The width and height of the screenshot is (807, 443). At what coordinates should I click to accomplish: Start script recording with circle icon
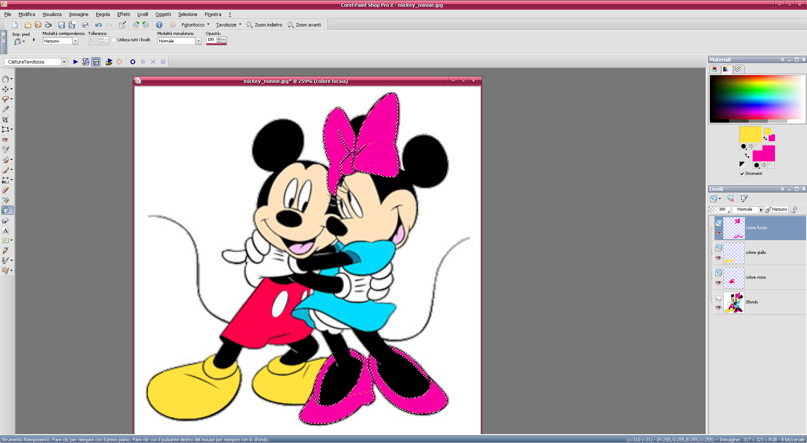click(133, 62)
